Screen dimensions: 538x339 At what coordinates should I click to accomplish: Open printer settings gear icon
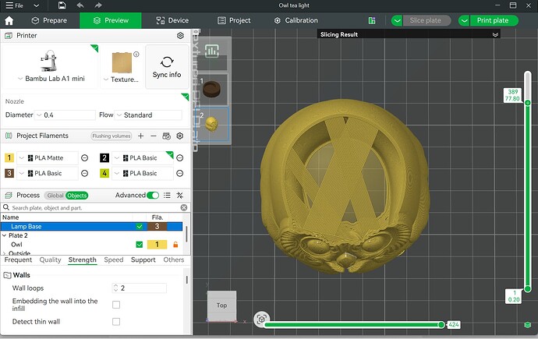(x=180, y=36)
